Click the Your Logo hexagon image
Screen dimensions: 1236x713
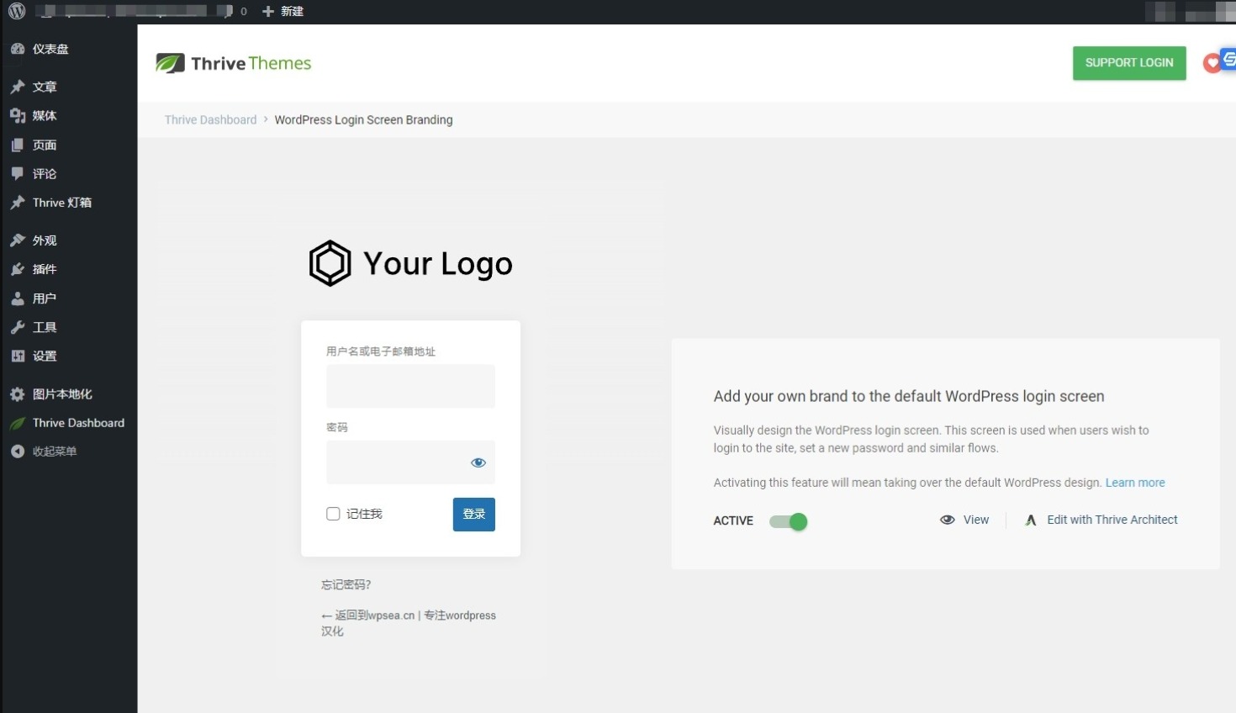[x=330, y=263]
